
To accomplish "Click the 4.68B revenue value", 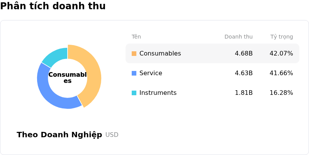I will (244, 54).
